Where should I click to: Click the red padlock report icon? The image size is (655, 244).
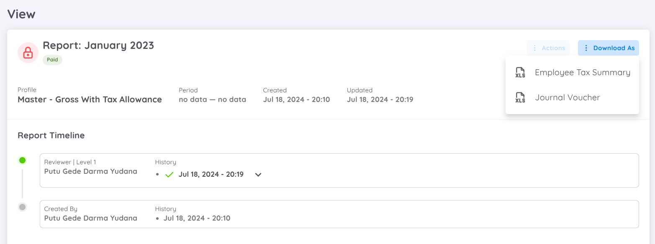click(28, 53)
